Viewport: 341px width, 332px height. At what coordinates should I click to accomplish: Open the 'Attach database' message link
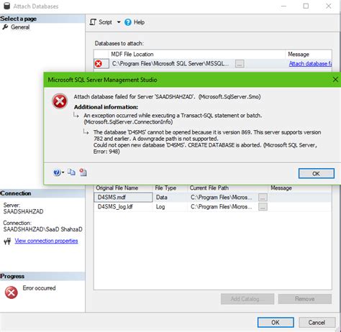pyautogui.click(x=310, y=64)
